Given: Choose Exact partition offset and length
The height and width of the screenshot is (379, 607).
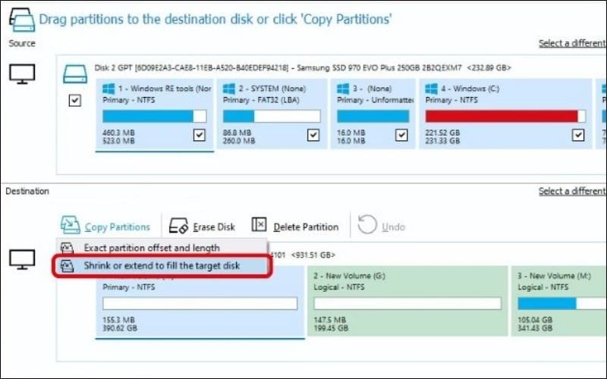Looking at the screenshot, I should [x=151, y=248].
